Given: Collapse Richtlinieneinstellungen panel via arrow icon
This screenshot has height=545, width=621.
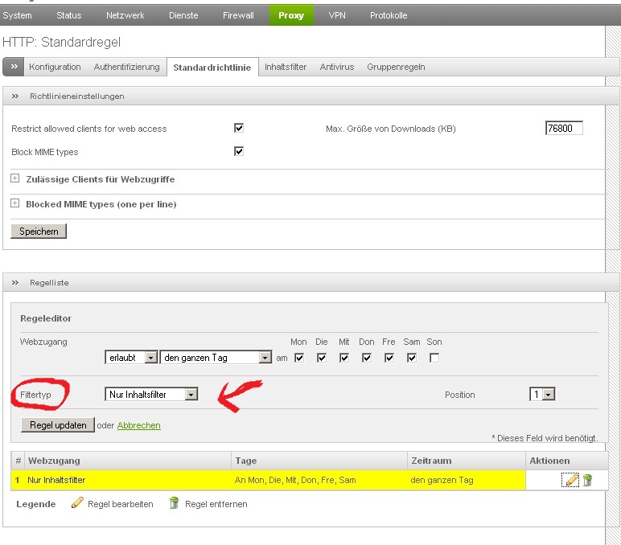Looking at the screenshot, I should [x=15, y=96].
